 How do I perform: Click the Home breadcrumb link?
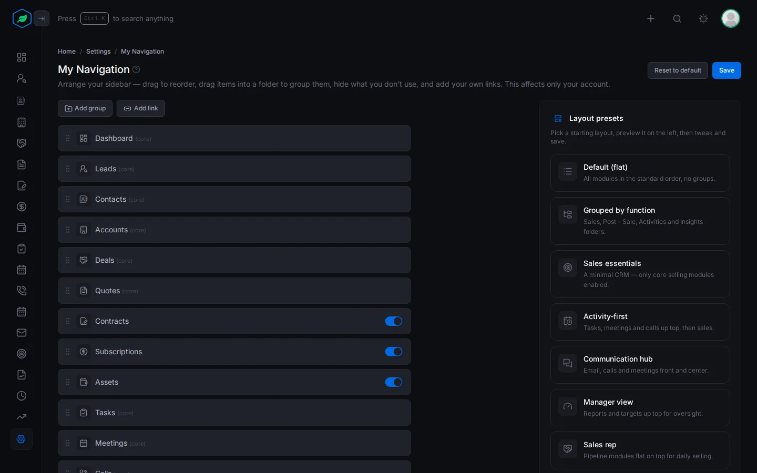67,52
